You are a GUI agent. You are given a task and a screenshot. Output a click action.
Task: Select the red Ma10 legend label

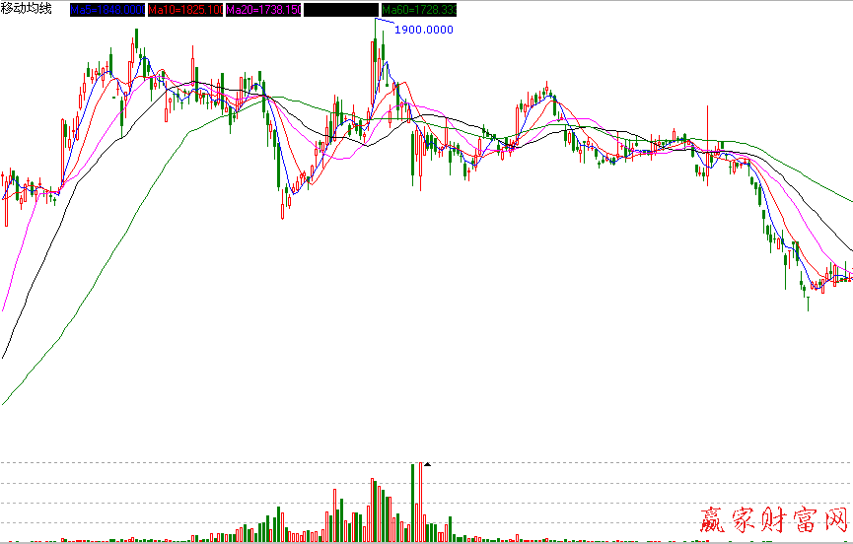point(184,10)
